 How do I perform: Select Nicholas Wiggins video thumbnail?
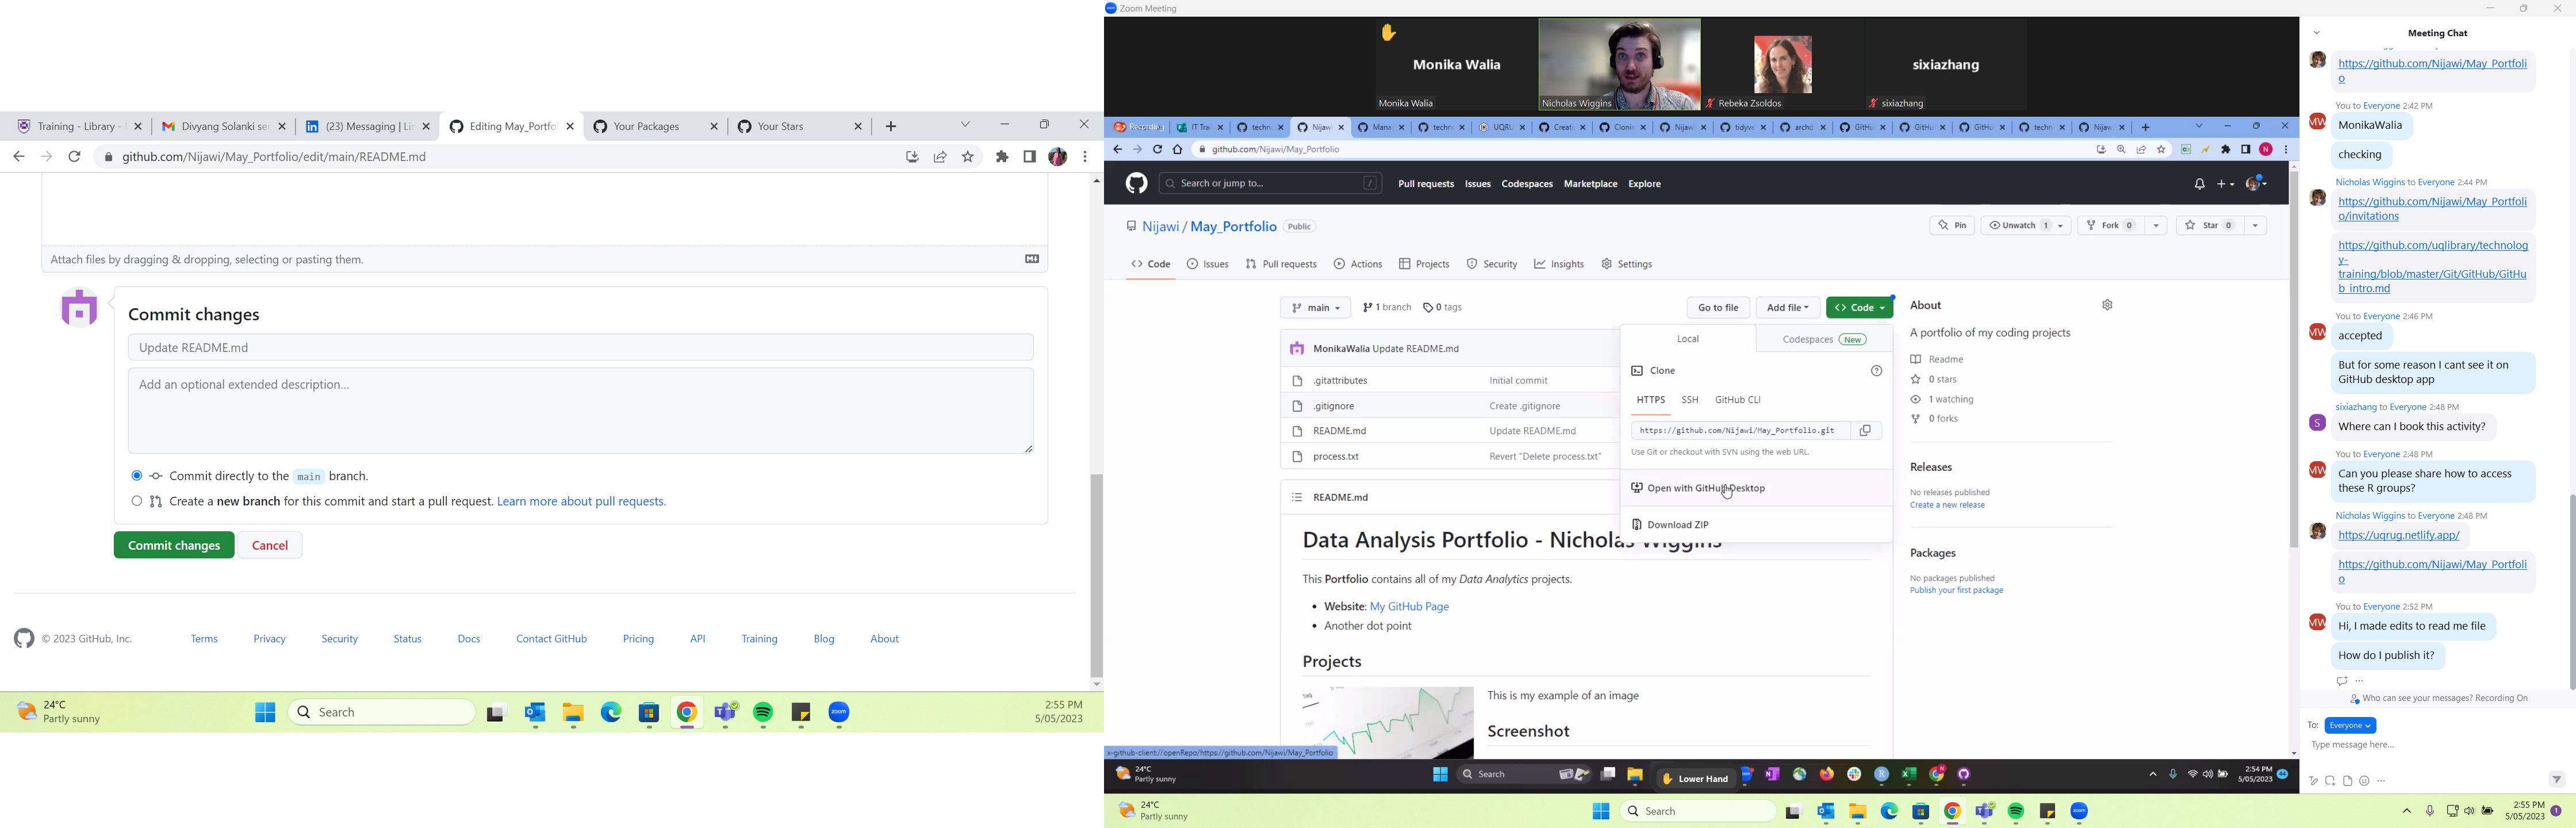tap(1619, 64)
